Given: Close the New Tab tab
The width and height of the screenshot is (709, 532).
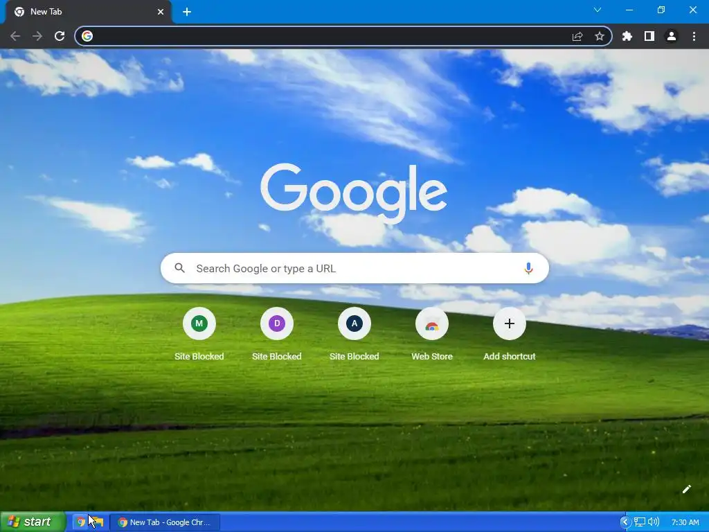Looking at the screenshot, I should coord(161,12).
